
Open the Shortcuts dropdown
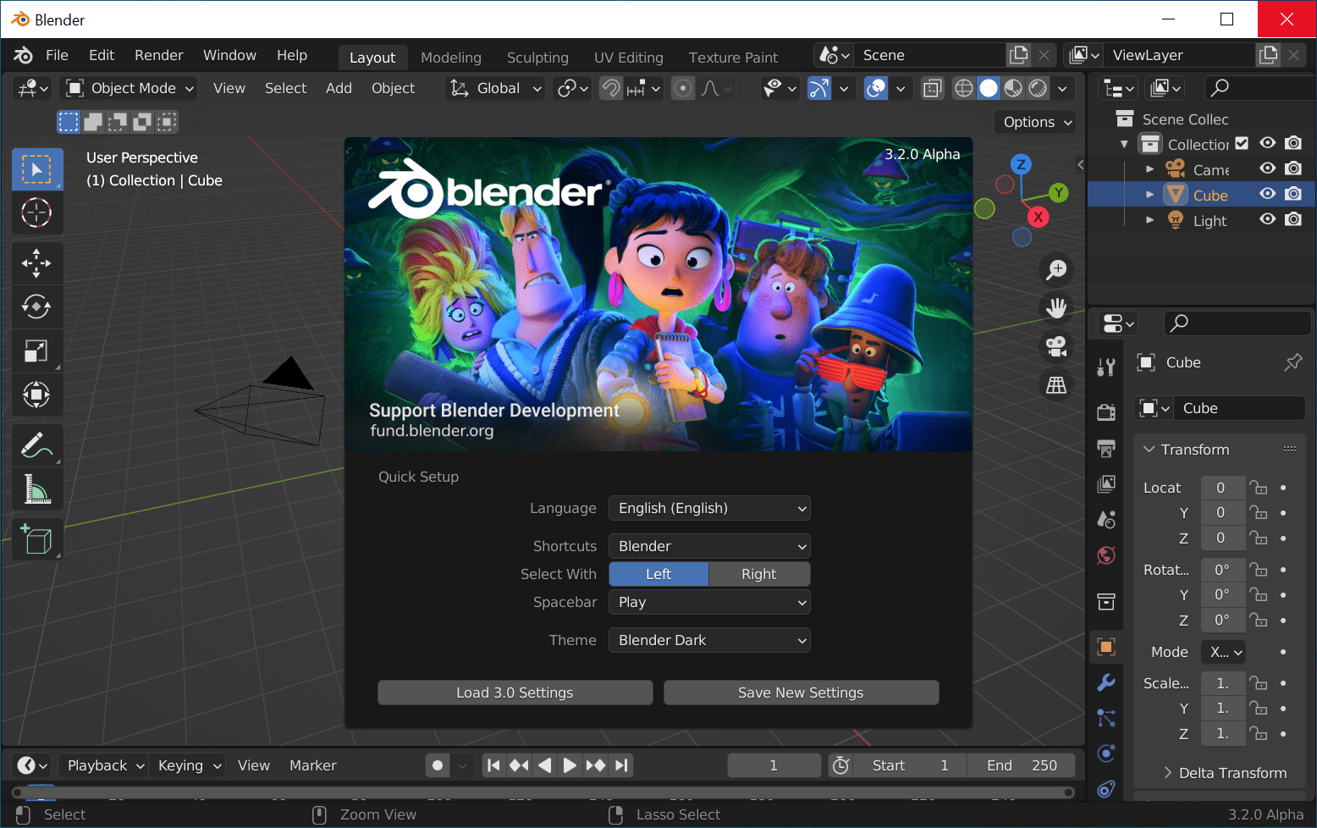pyautogui.click(x=709, y=546)
